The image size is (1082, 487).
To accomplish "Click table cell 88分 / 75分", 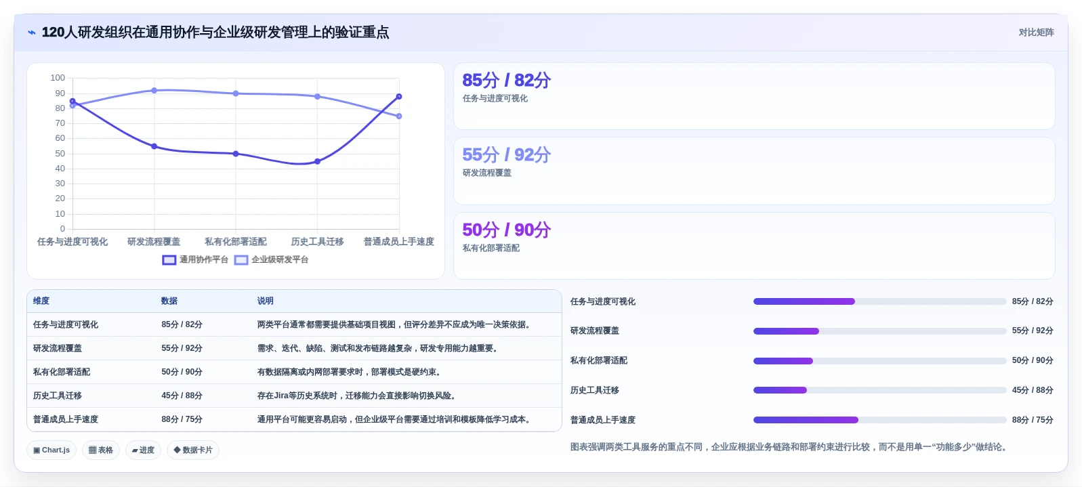I will 182,420.
